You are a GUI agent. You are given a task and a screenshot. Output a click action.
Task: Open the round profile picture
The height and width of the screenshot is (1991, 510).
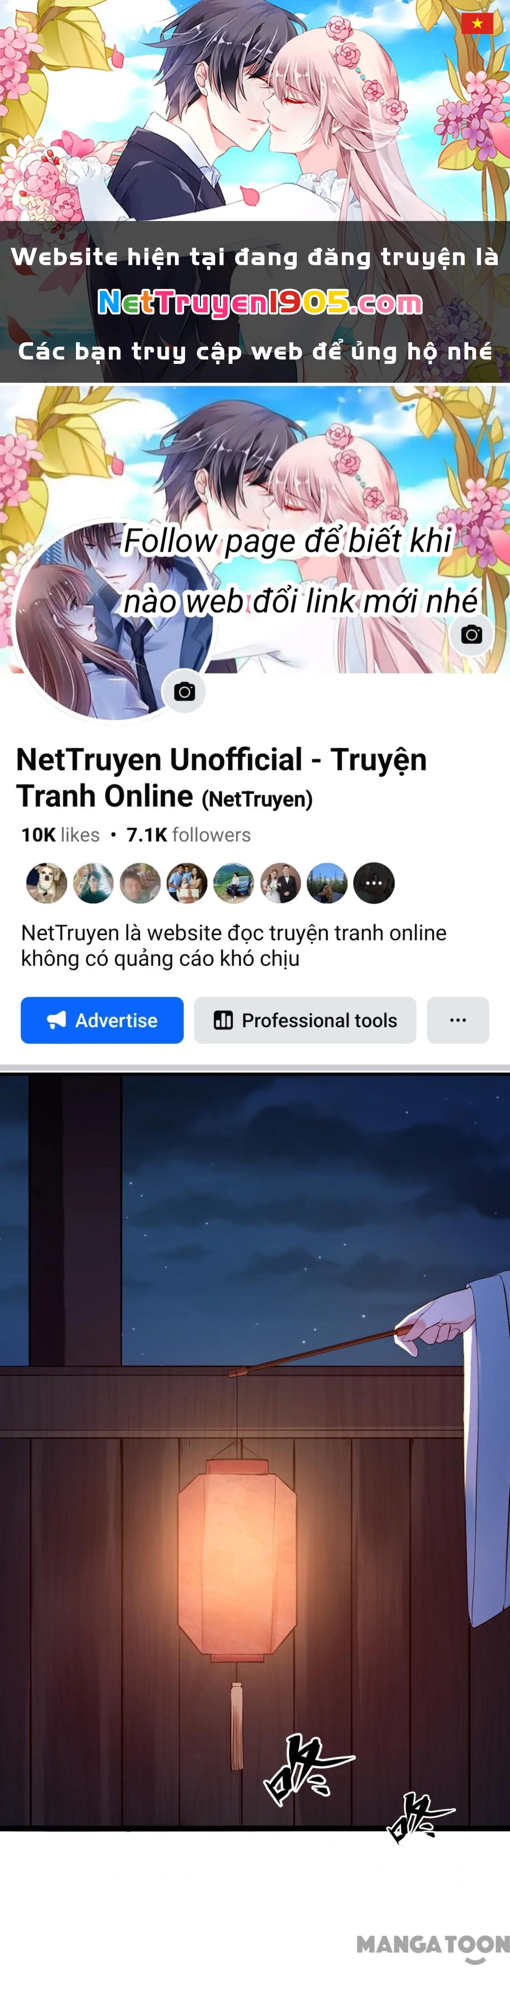[x=114, y=620]
